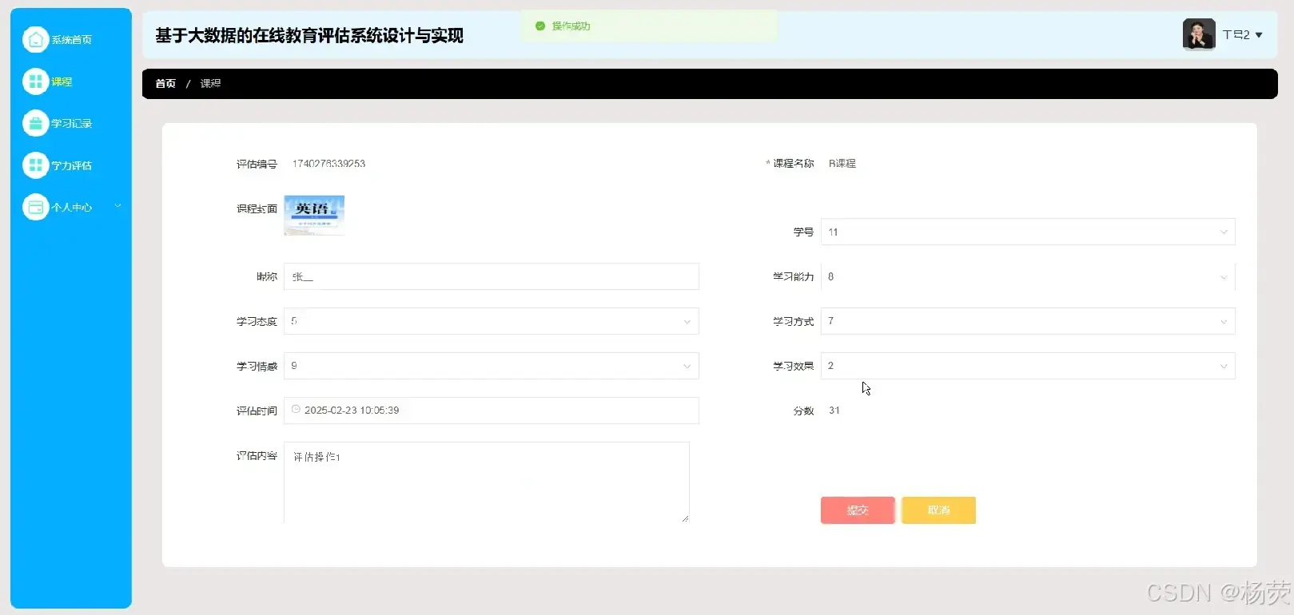Viewport: 1294px width, 615px height.
Task: Open 学力评估 menu item
Action: coord(70,165)
